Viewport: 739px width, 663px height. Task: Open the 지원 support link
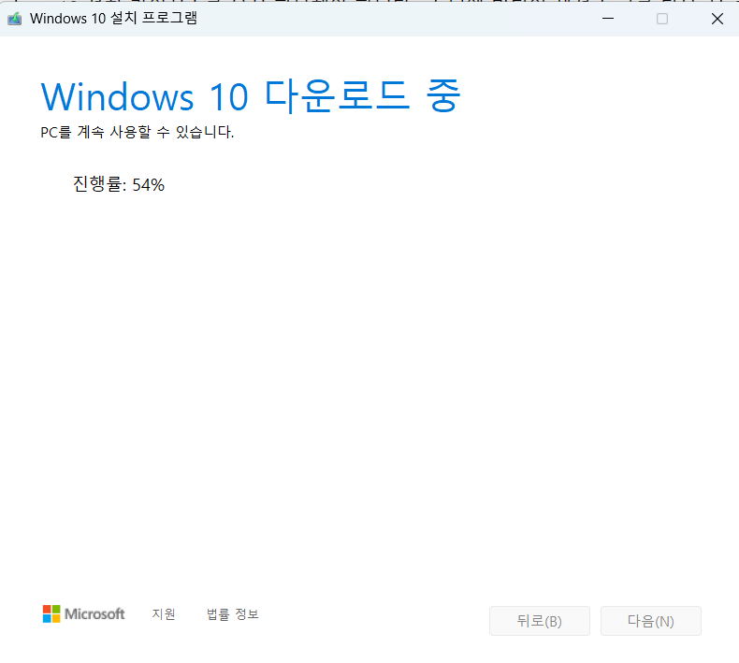[164, 614]
